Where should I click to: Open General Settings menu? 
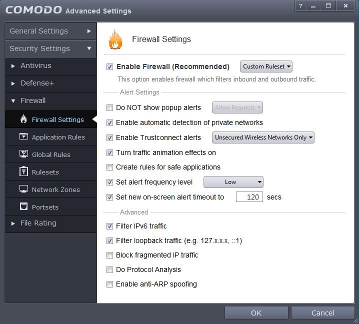[x=50, y=31]
